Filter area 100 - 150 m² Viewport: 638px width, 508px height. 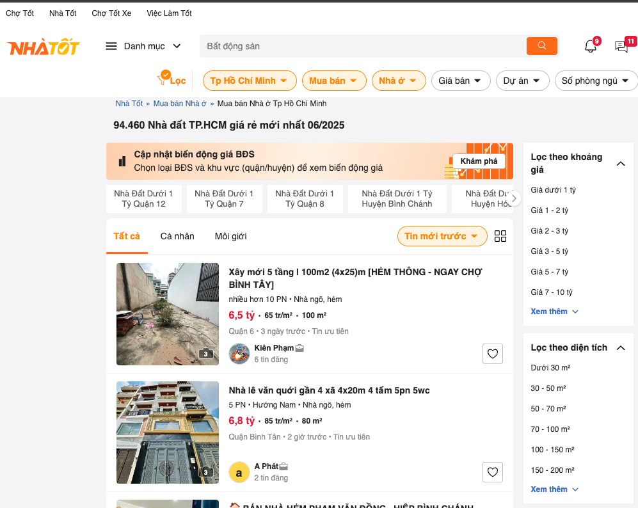[552, 449]
